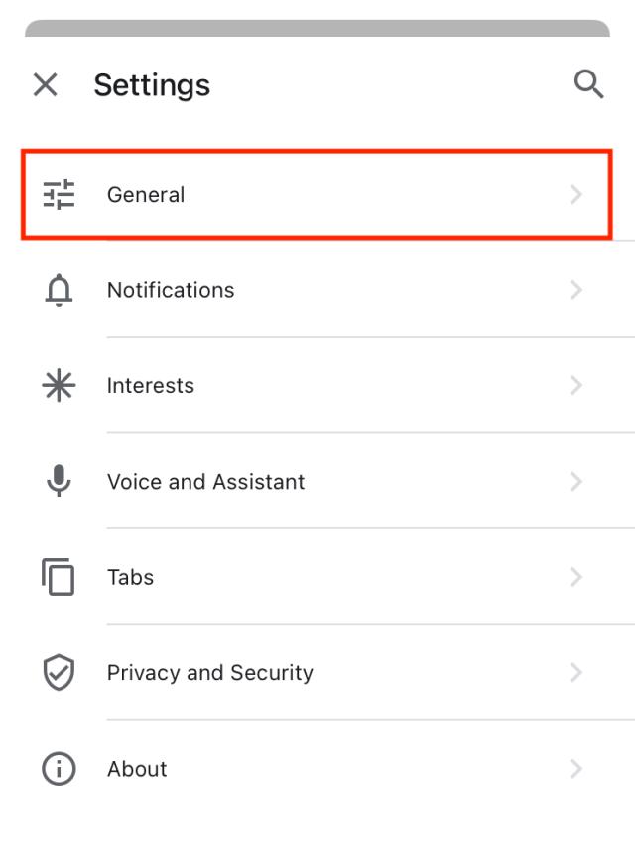This screenshot has height=859, width=635.
Task: Tap the Tabs stacked squares icon
Action: pos(60,577)
